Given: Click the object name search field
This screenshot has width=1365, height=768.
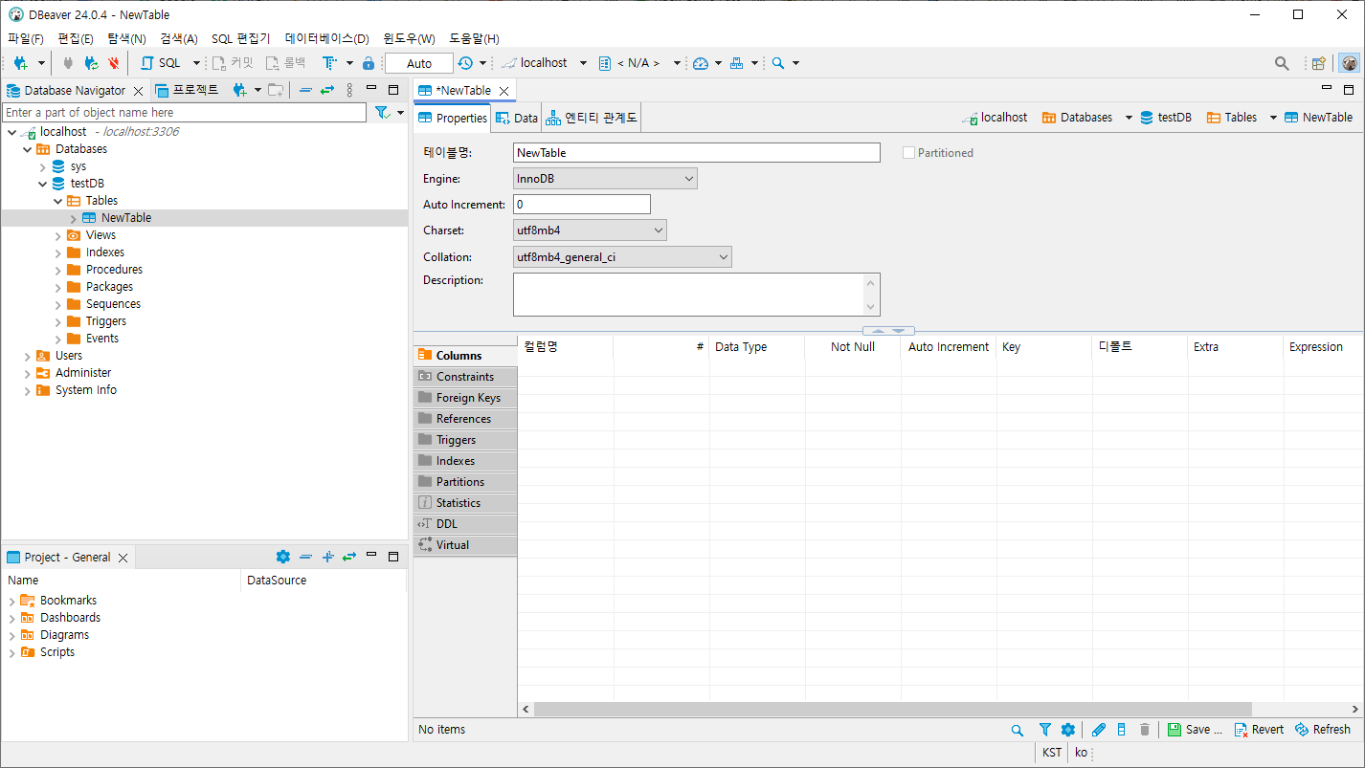Looking at the screenshot, I should (x=185, y=113).
